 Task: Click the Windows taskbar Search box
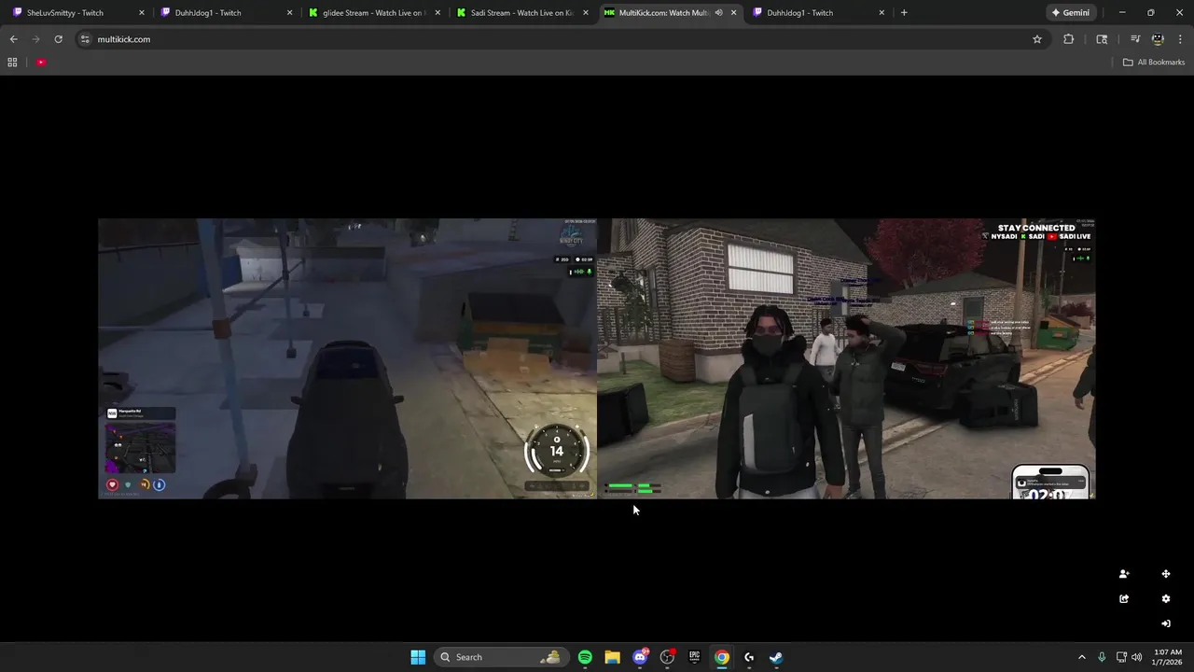pyautogui.click(x=501, y=657)
